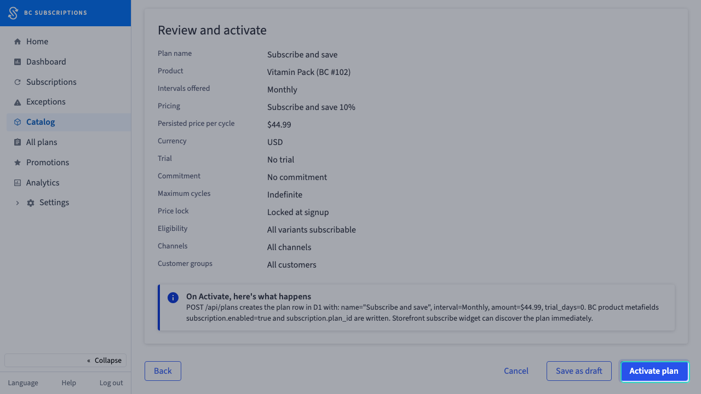Cancel the plan review
The height and width of the screenshot is (394, 701).
(516, 371)
